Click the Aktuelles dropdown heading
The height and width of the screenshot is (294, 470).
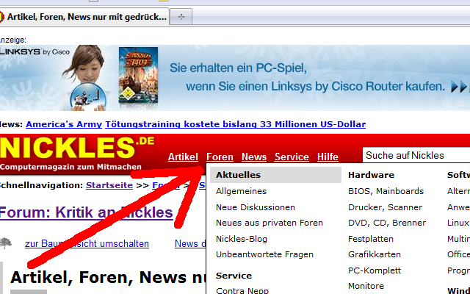[x=275, y=175]
